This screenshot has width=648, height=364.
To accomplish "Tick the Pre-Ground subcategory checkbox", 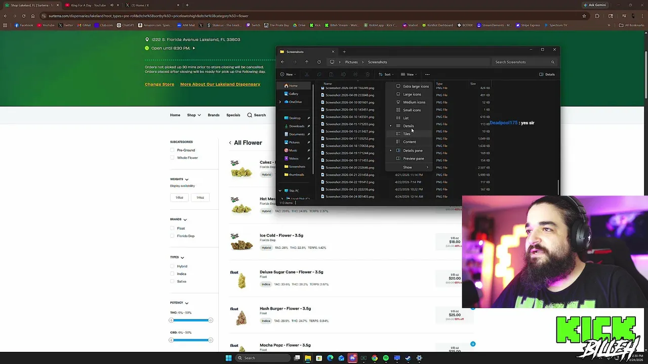I will coord(172,150).
